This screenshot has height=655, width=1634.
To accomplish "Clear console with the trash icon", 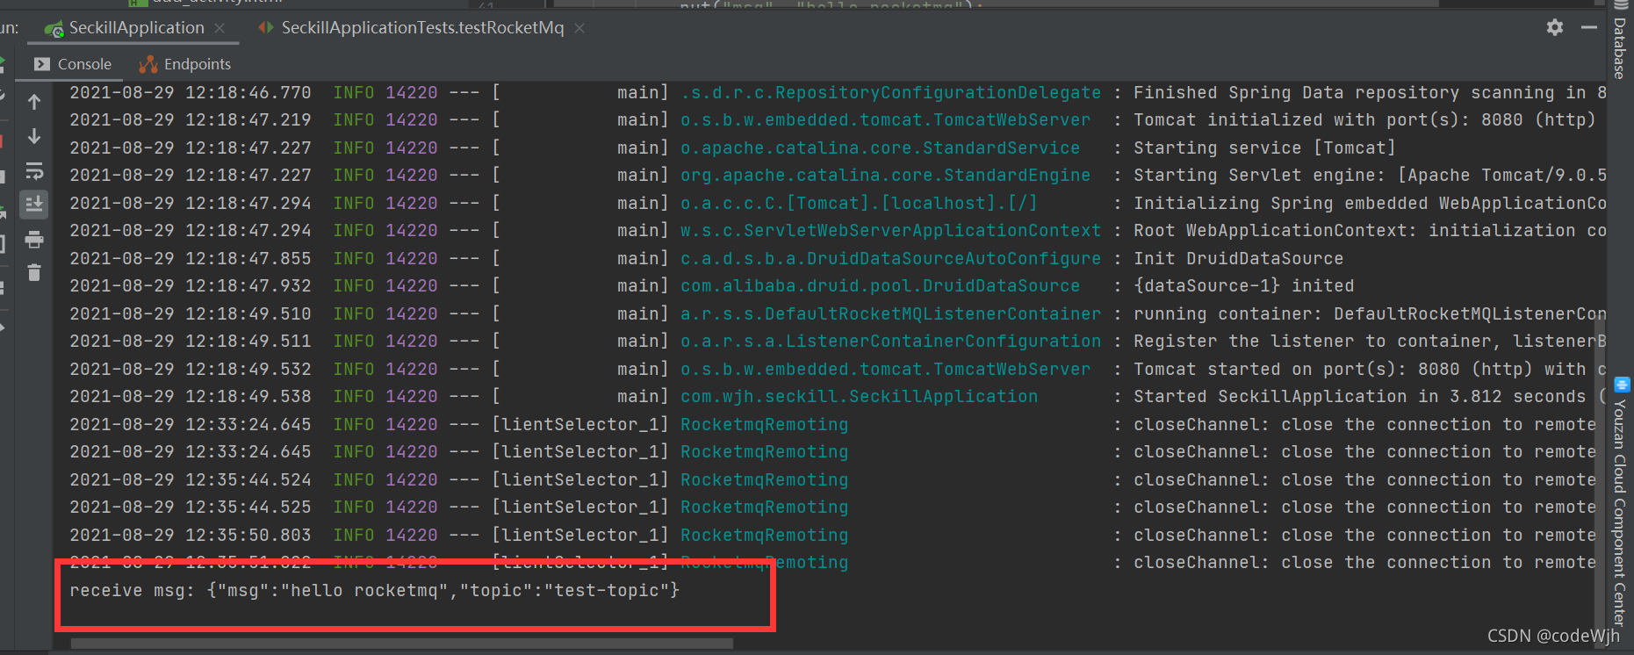I will click(x=34, y=273).
